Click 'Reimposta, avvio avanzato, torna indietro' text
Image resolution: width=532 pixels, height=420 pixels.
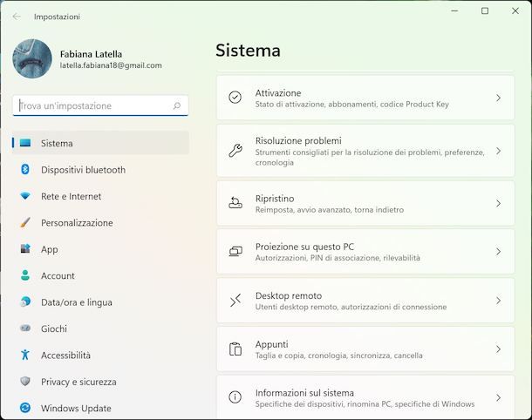coord(330,210)
